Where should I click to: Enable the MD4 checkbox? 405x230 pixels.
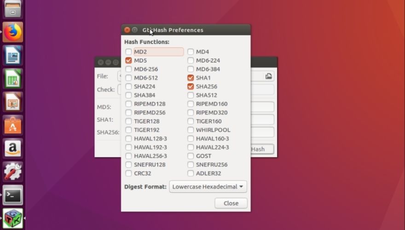click(x=191, y=52)
